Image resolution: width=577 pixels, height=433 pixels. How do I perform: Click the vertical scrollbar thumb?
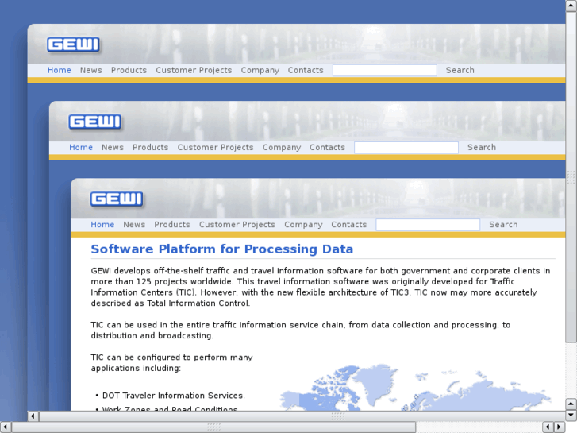pos(571,177)
